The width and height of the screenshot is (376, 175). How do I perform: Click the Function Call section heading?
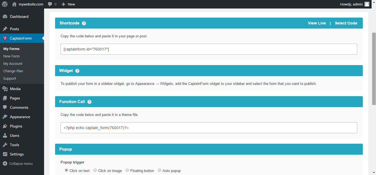pos(72,102)
